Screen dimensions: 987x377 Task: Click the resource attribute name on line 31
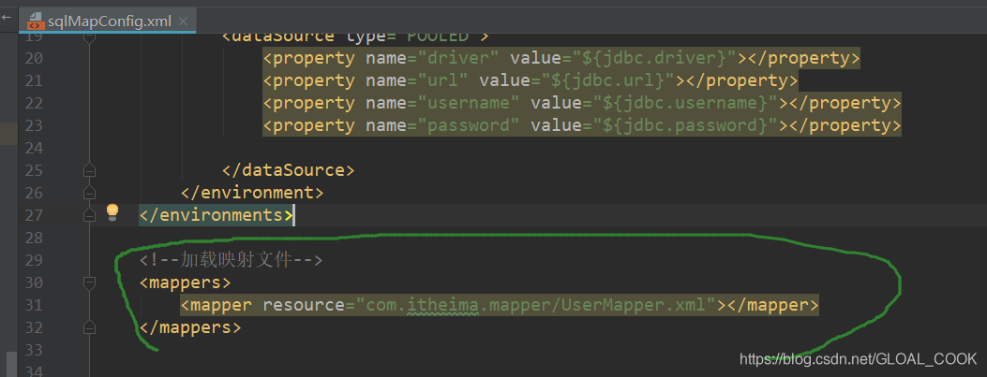pyautogui.click(x=304, y=305)
